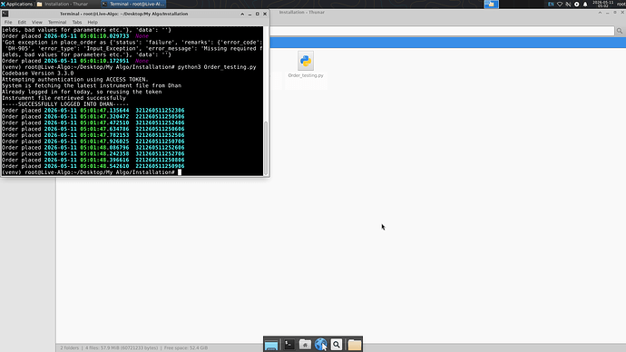Open application finder magnifier in dock
This screenshot has height=352, width=626.
click(x=337, y=345)
